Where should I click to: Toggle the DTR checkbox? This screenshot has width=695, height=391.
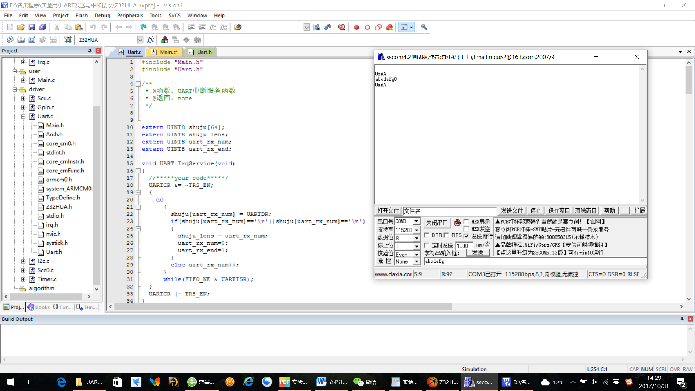tap(426, 235)
